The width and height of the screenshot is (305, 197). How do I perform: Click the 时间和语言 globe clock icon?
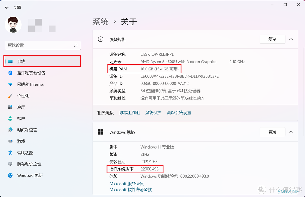[x=10, y=130]
